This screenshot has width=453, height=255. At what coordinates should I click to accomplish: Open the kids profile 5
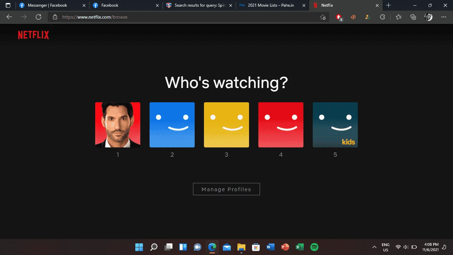(x=335, y=125)
